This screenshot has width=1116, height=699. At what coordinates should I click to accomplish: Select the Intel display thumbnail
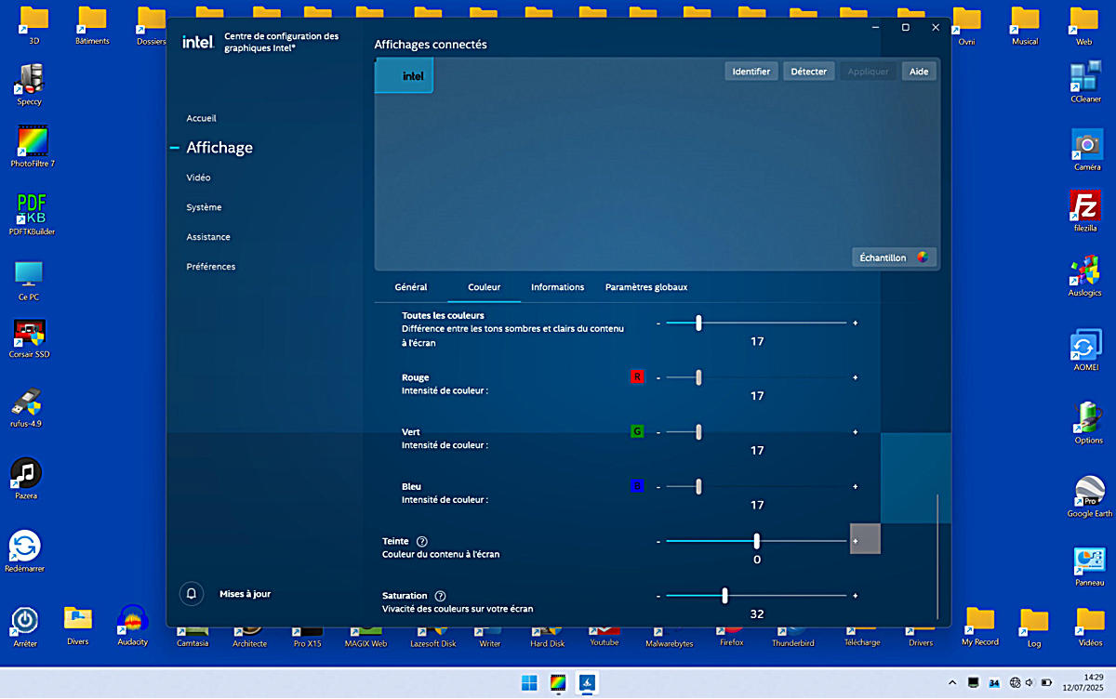click(405, 76)
